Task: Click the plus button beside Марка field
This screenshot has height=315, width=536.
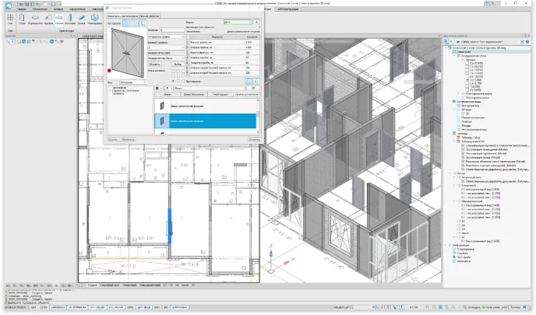Action: click(x=257, y=23)
